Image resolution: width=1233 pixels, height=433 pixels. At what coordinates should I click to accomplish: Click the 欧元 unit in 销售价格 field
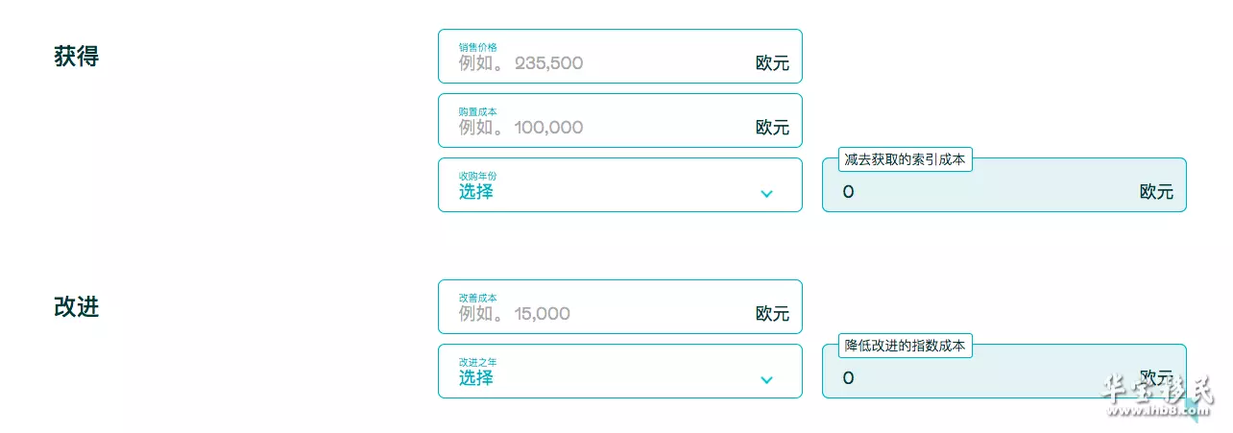(772, 63)
